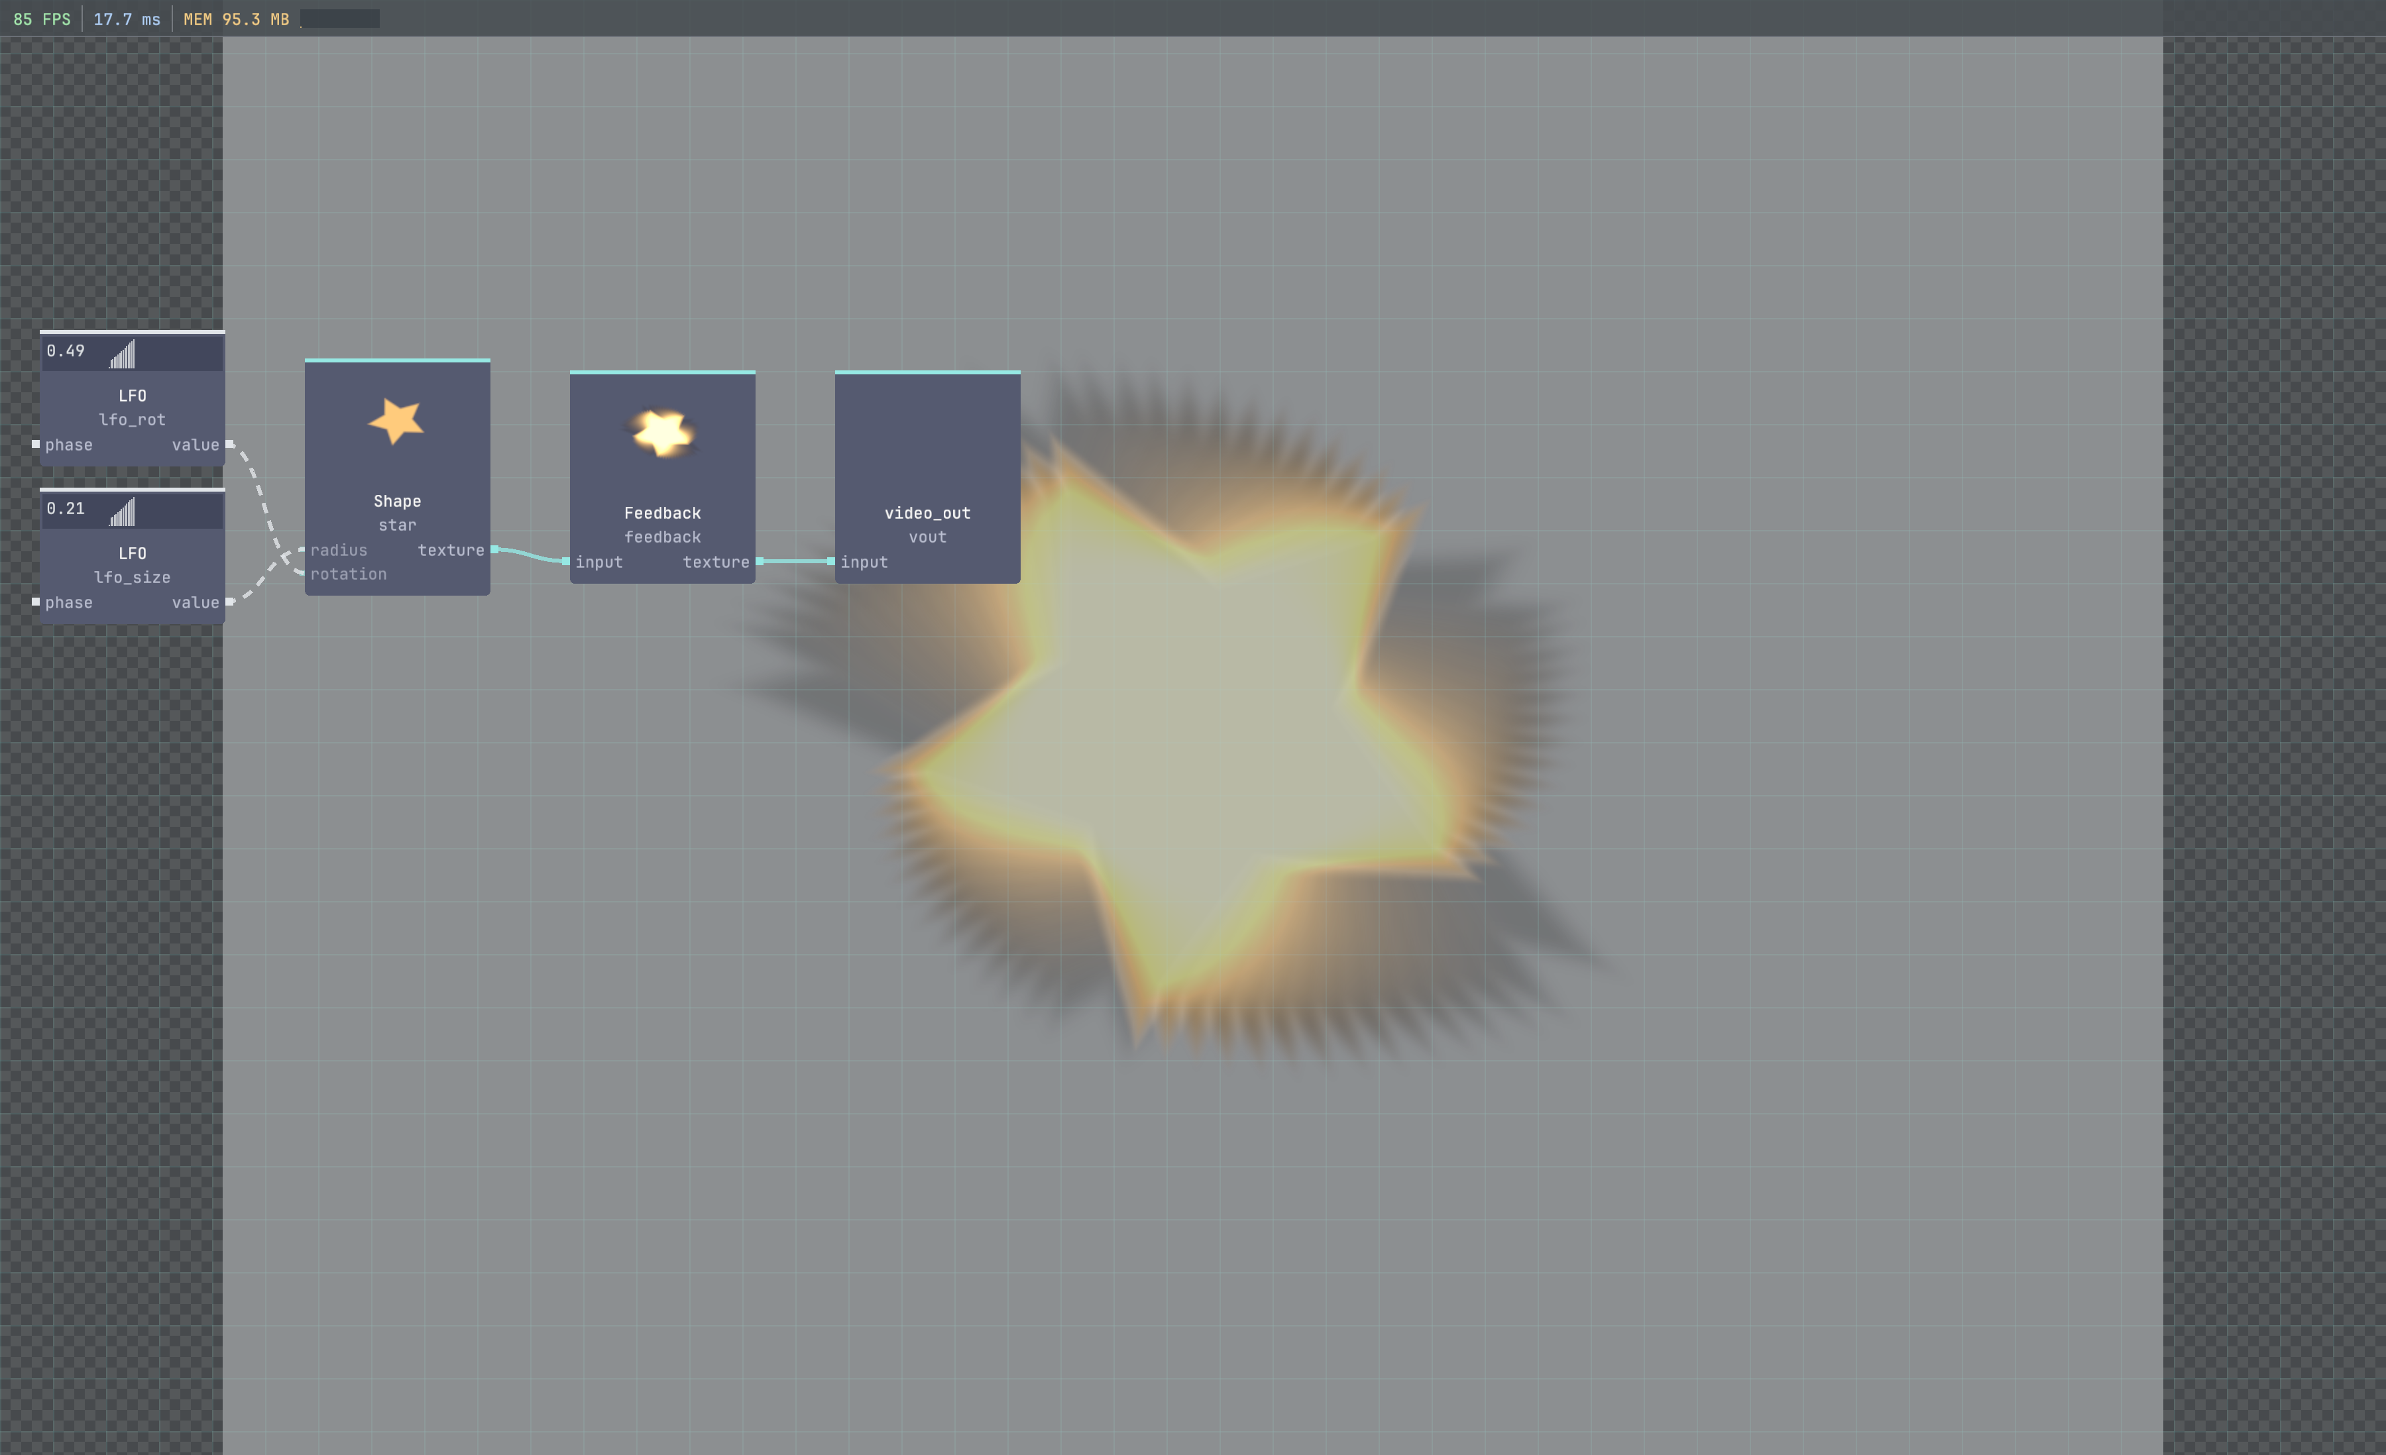Click the value output port of lfo_rot

229,445
